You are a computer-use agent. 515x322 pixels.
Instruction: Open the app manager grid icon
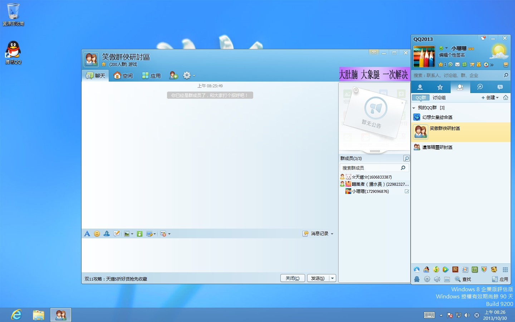click(x=505, y=269)
